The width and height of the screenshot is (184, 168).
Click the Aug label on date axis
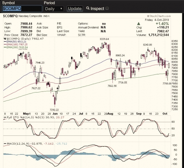point(110,114)
